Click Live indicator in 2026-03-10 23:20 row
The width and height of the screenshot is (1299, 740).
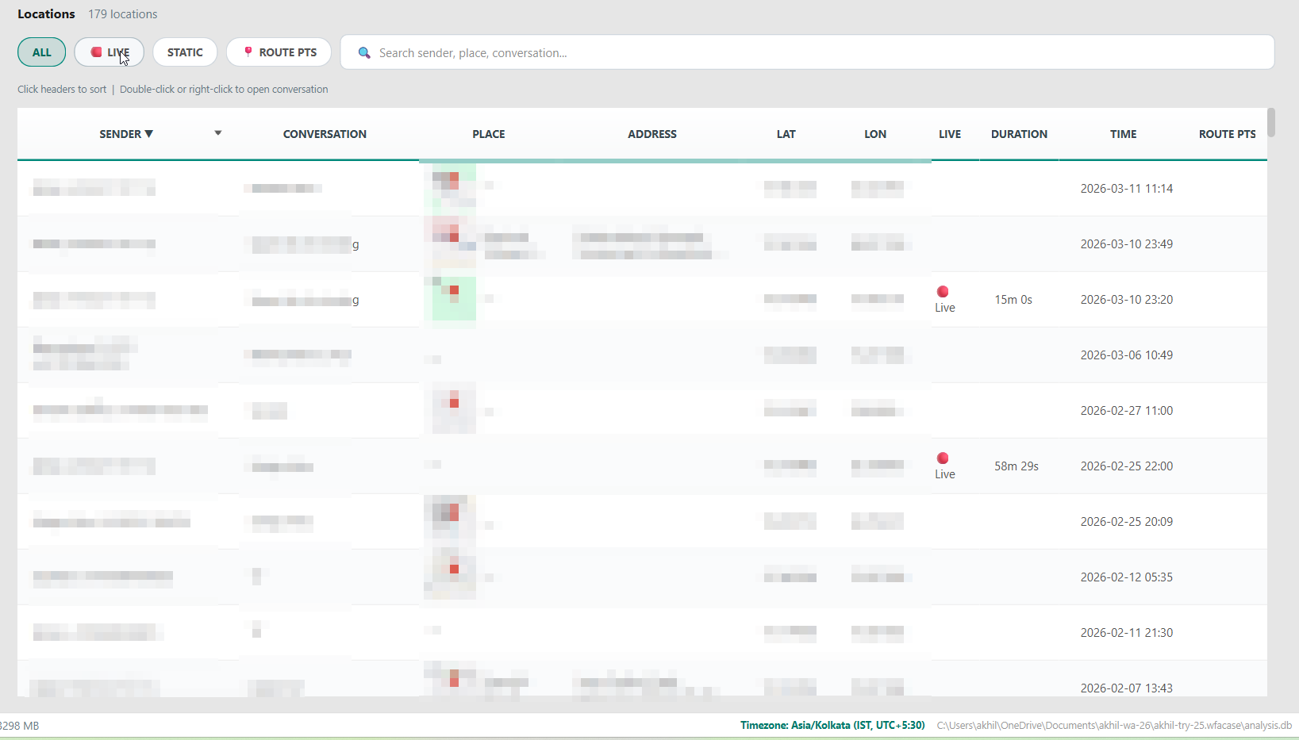click(x=944, y=300)
